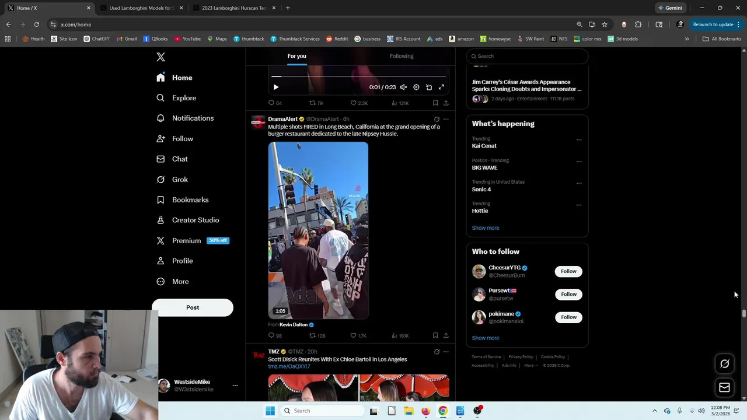Like the post with 2.3K likes

(359, 103)
